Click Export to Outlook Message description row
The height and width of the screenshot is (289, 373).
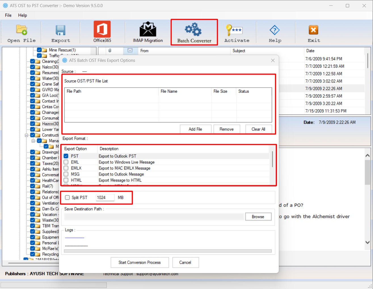click(121, 174)
